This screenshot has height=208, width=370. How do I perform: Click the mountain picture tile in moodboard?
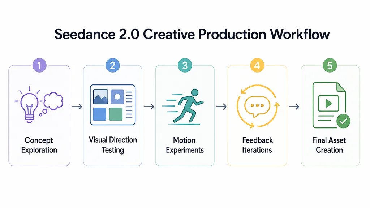click(x=100, y=97)
